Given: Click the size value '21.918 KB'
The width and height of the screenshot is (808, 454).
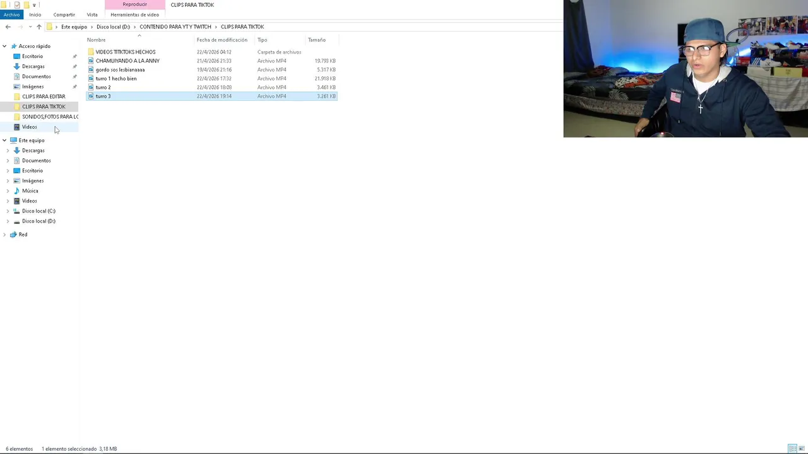Looking at the screenshot, I should pos(325,78).
